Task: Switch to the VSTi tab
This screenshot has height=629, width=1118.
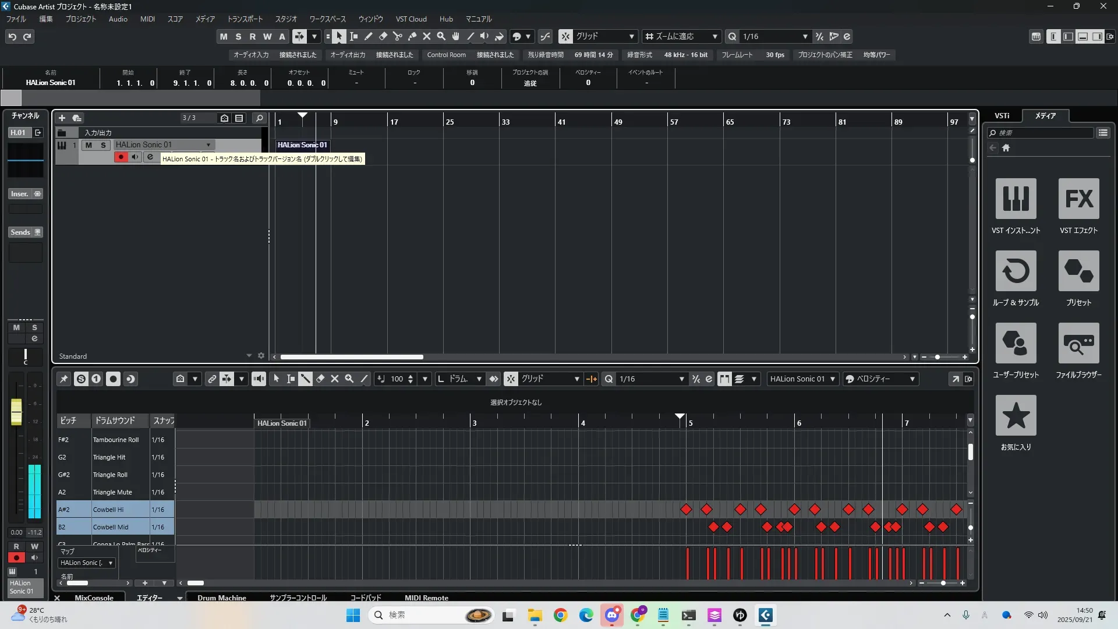Action: tap(1002, 115)
